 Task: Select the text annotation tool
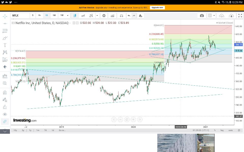tap(5, 45)
